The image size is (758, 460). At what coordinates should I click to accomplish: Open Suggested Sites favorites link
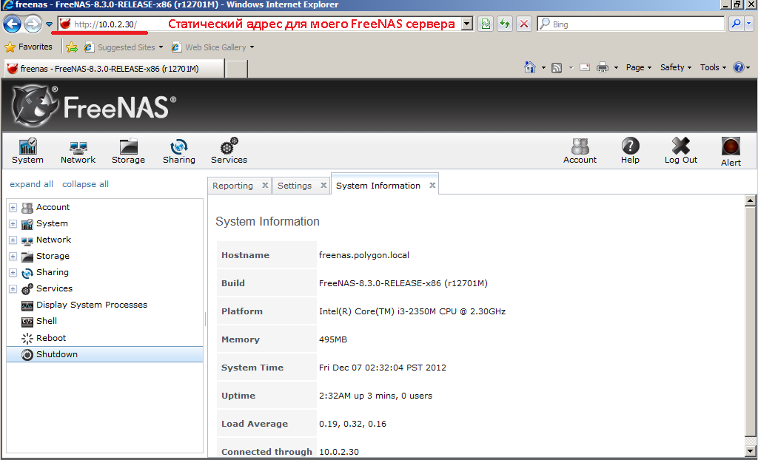click(x=124, y=47)
